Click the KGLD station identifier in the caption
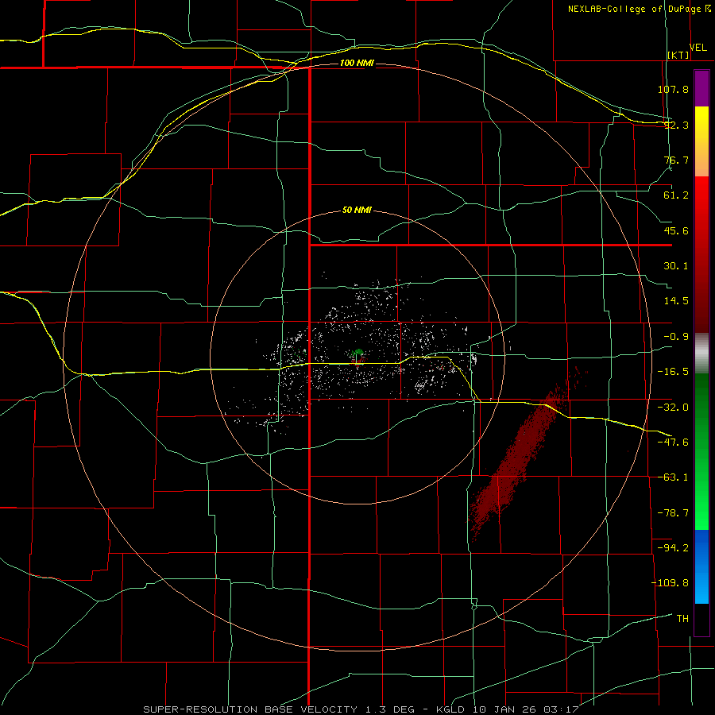Screen dimensions: 715x715 [x=450, y=709]
